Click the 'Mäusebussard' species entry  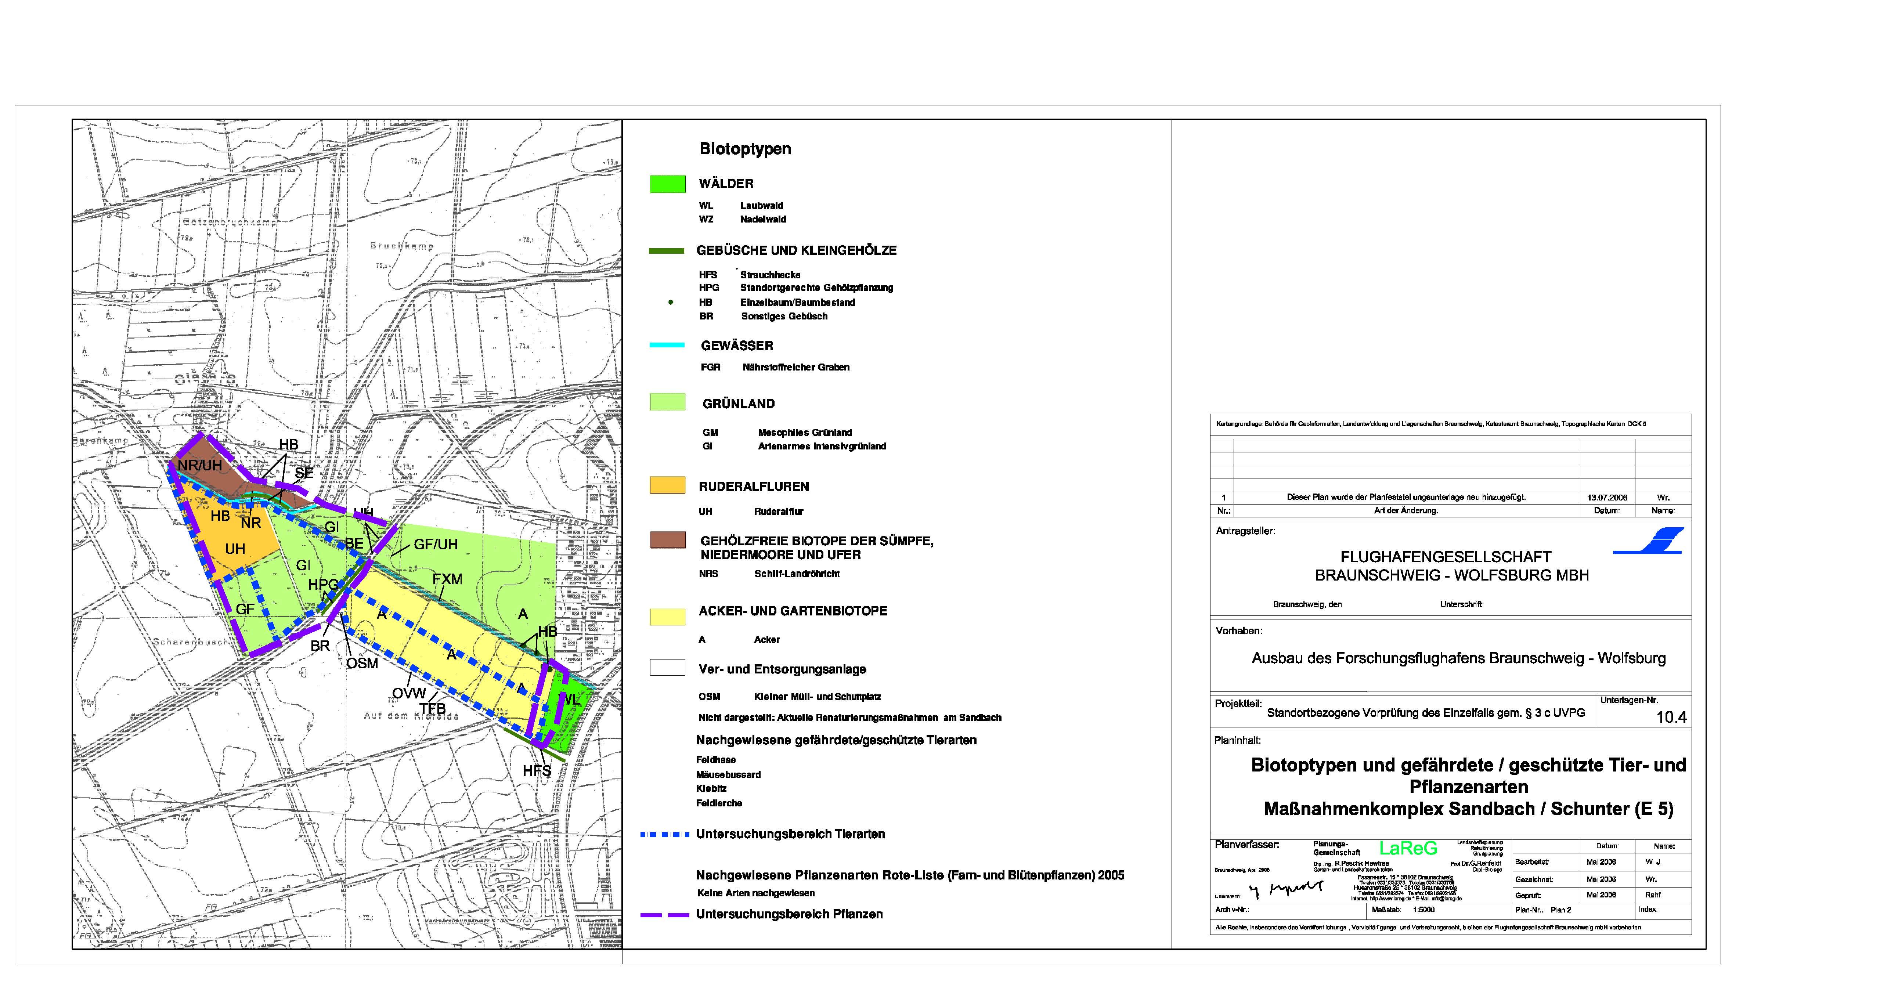point(728,774)
